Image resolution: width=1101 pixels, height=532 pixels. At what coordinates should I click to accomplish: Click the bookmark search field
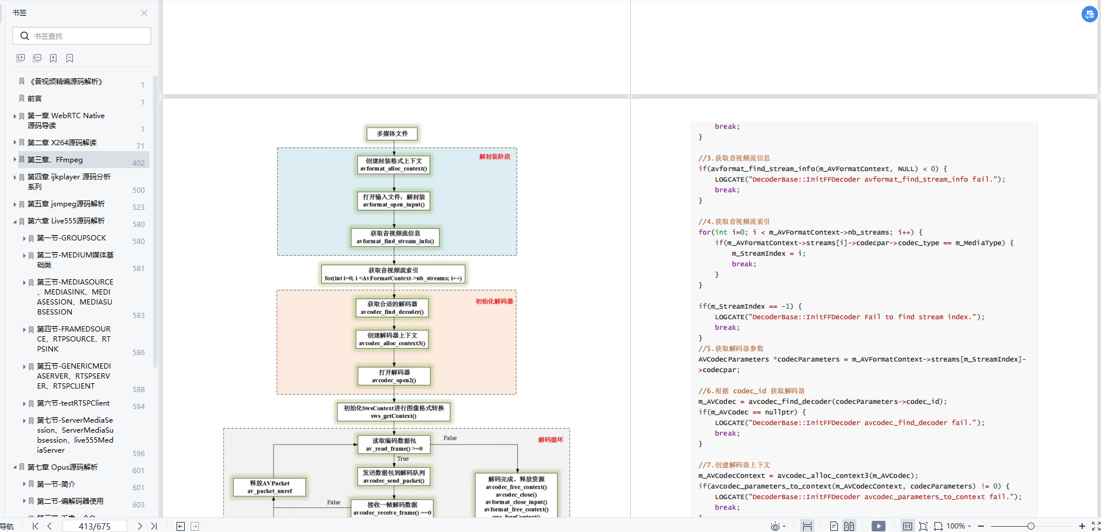coord(82,36)
